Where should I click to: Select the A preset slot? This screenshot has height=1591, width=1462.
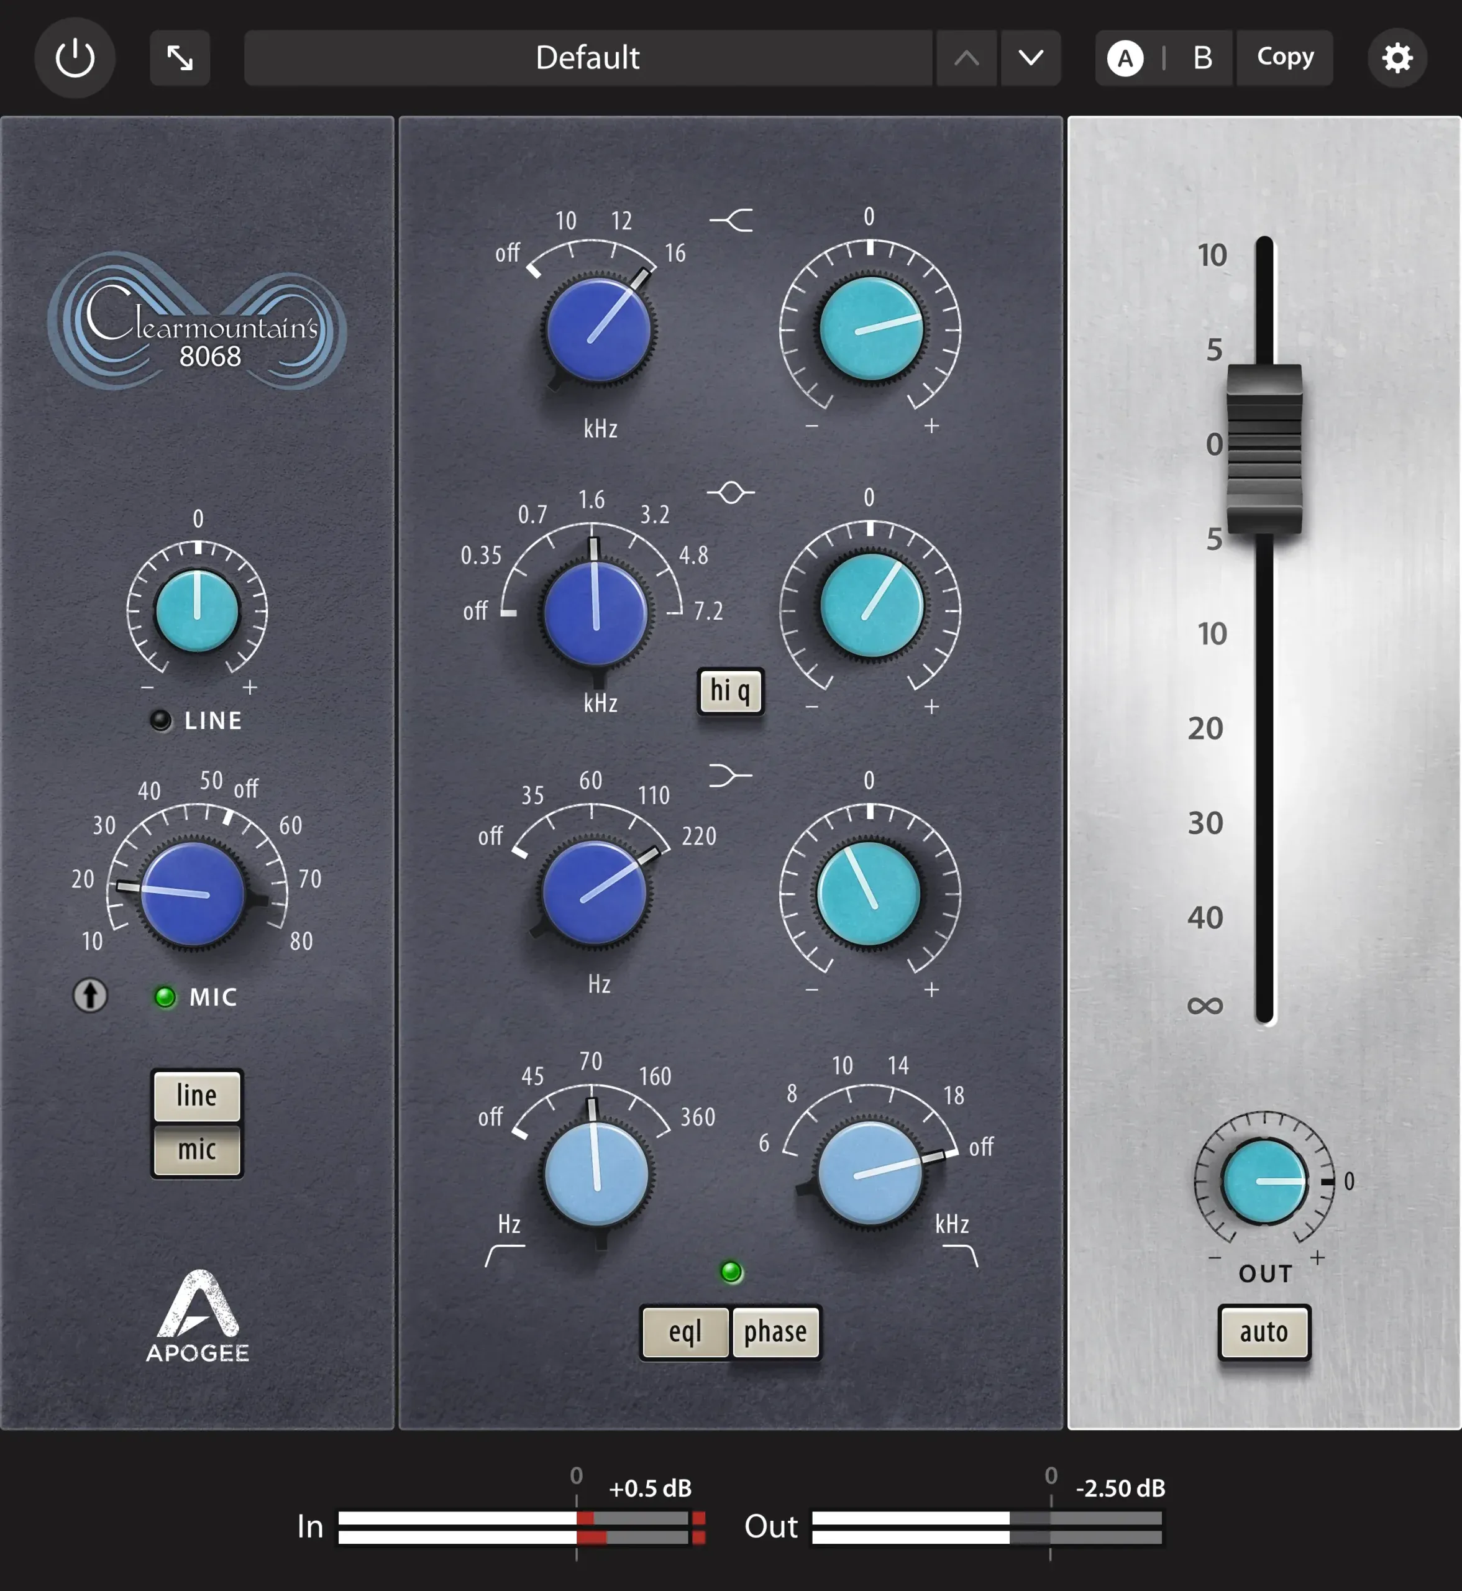coord(1126,58)
